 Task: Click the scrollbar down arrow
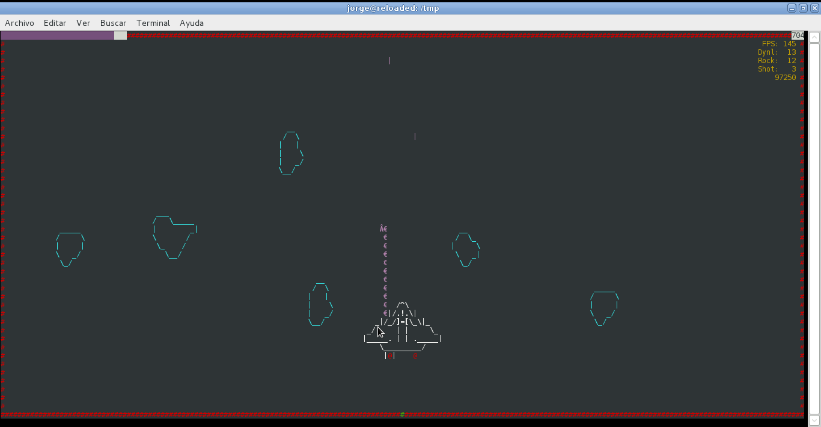814,420
